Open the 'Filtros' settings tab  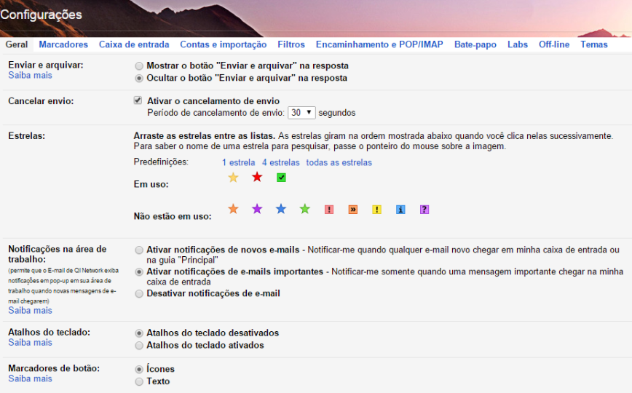(291, 45)
